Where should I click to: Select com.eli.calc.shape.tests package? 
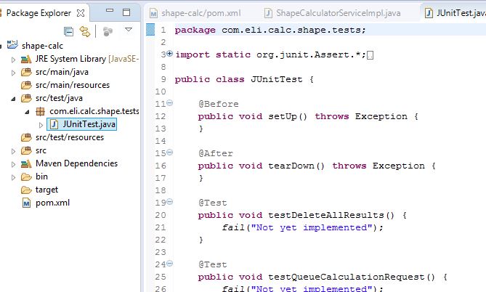pos(94,111)
